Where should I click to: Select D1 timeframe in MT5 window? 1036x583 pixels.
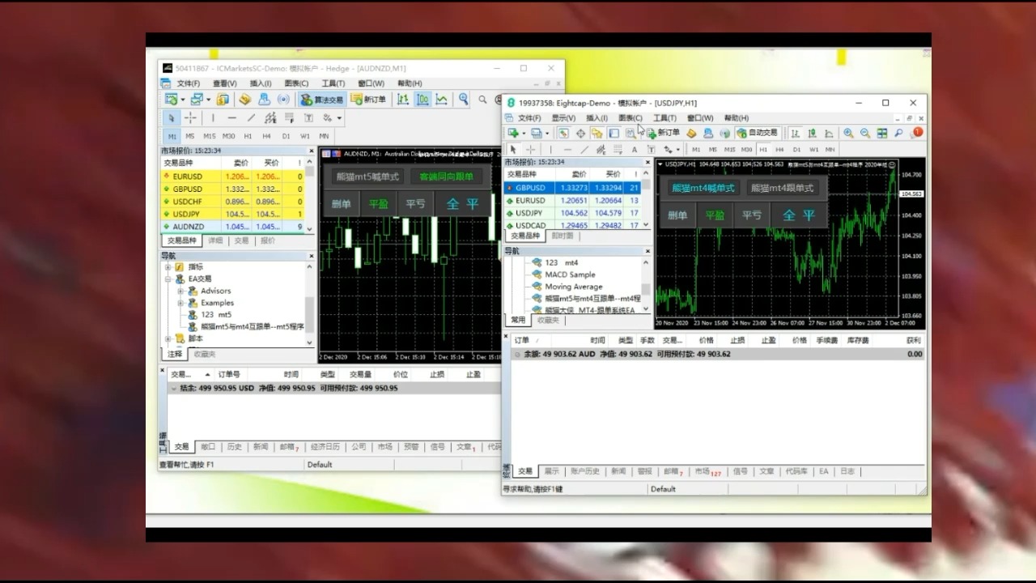tap(286, 136)
